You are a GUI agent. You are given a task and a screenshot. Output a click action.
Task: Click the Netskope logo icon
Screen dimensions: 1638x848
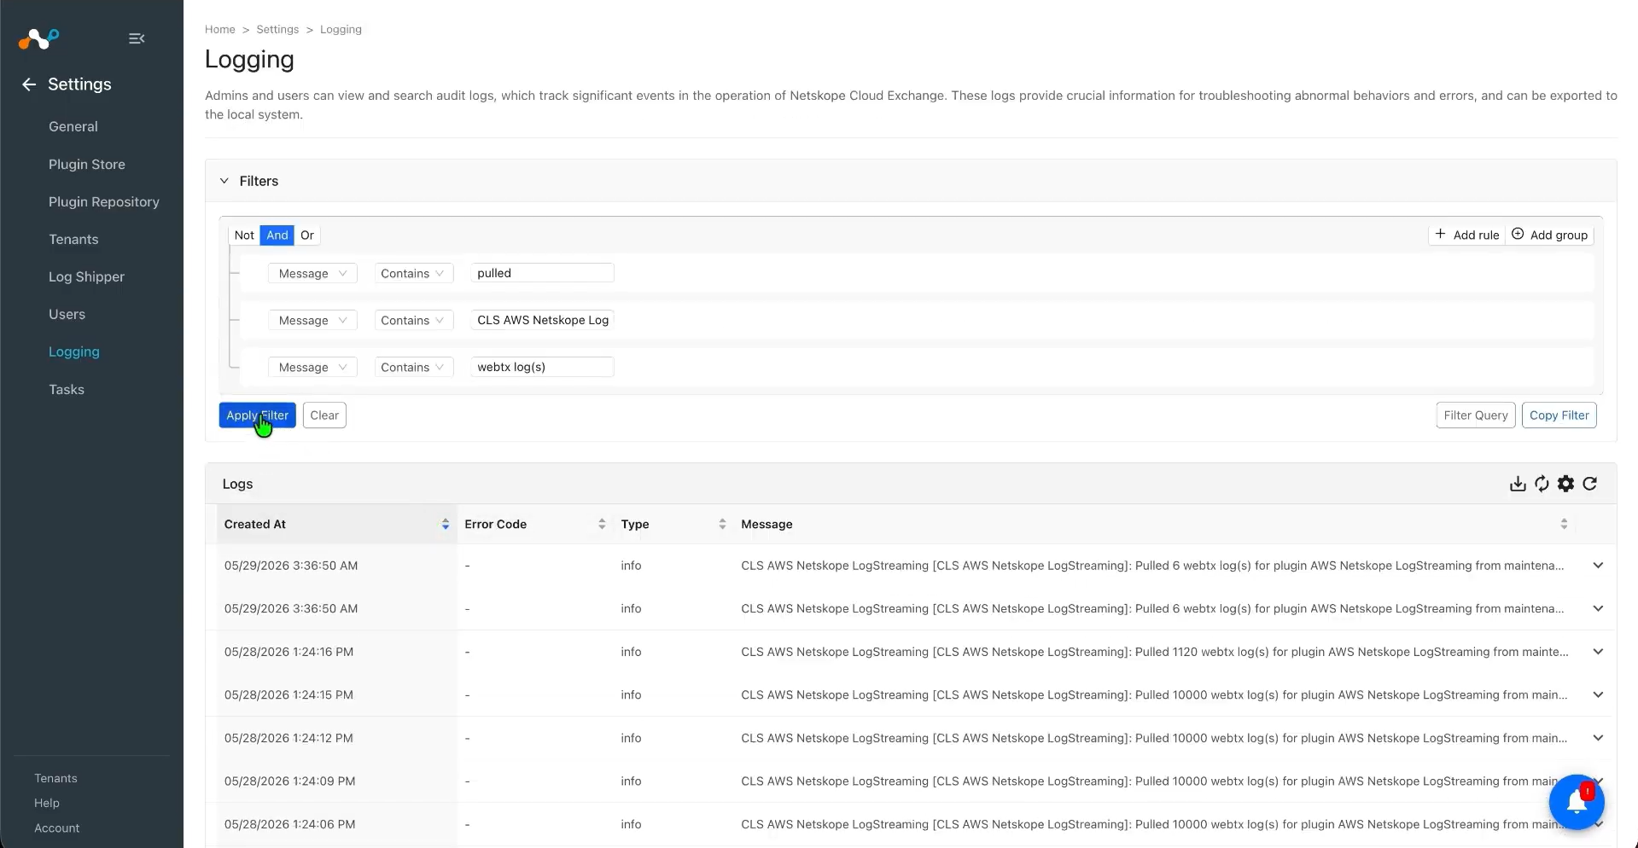pyautogui.click(x=38, y=38)
